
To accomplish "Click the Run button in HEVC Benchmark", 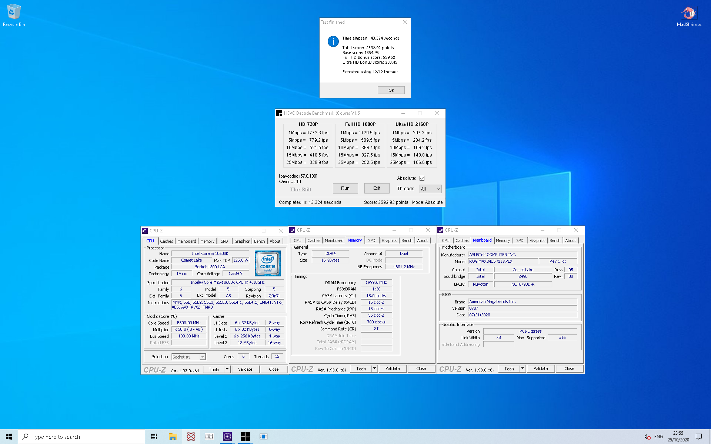I will tap(345, 188).
